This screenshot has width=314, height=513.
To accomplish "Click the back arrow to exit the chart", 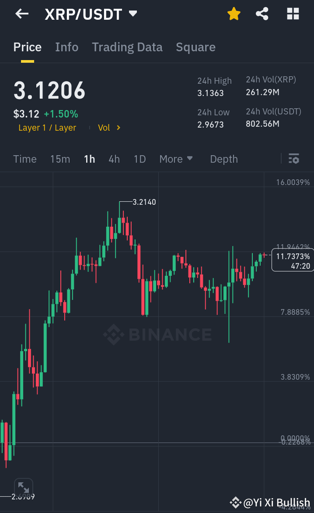I will point(21,14).
